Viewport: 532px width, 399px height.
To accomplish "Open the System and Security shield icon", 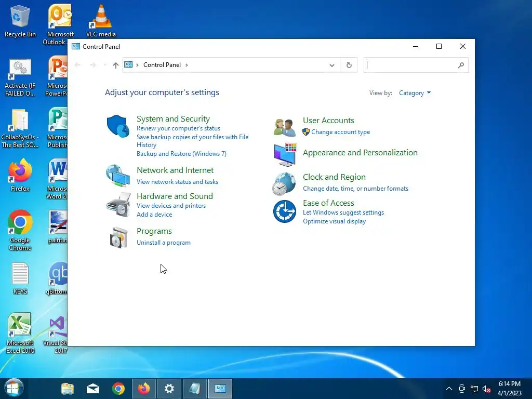I will (118, 126).
